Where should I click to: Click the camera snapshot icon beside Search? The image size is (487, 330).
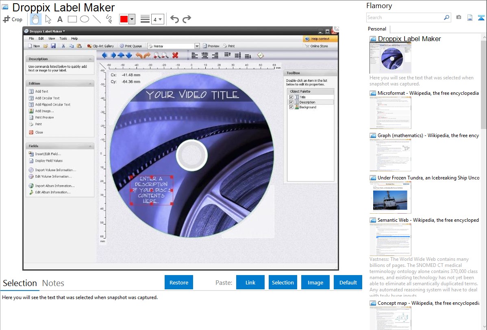pyautogui.click(x=459, y=17)
